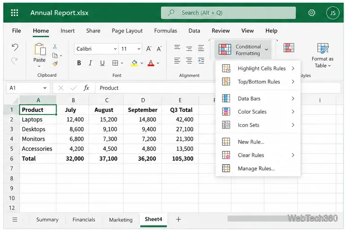Toggle Underline formatting
This screenshot has width=345, height=230.
tap(102, 63)
